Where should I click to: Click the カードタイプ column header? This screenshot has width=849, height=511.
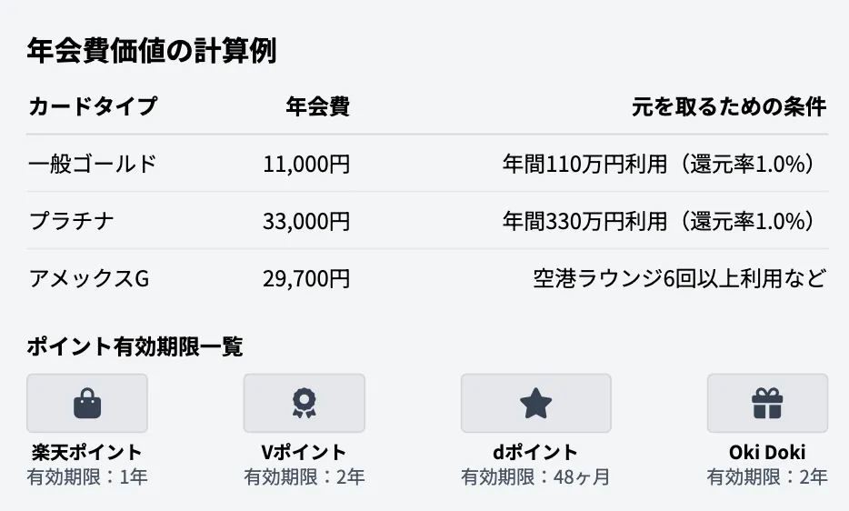coord(92,106)
